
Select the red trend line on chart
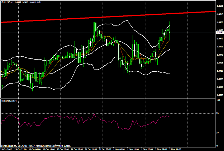coord(108,17)
